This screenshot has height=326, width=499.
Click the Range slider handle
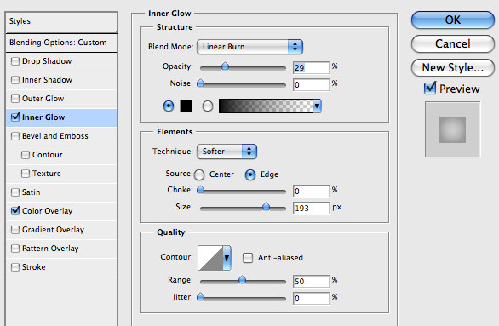click(x=242, y=279)
